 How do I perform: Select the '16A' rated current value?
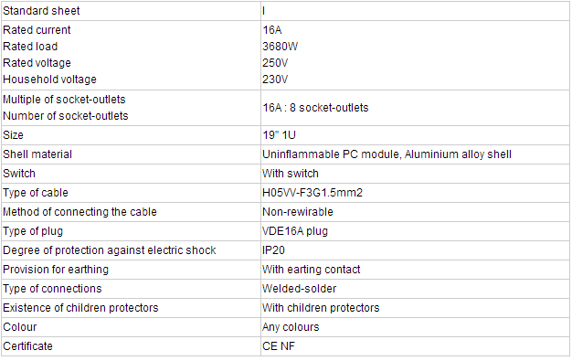coord(272,30)
